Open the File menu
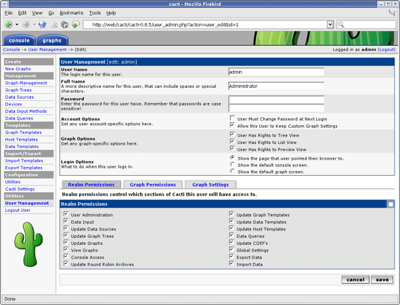The image size is (400, 305). tap(8, 13)
